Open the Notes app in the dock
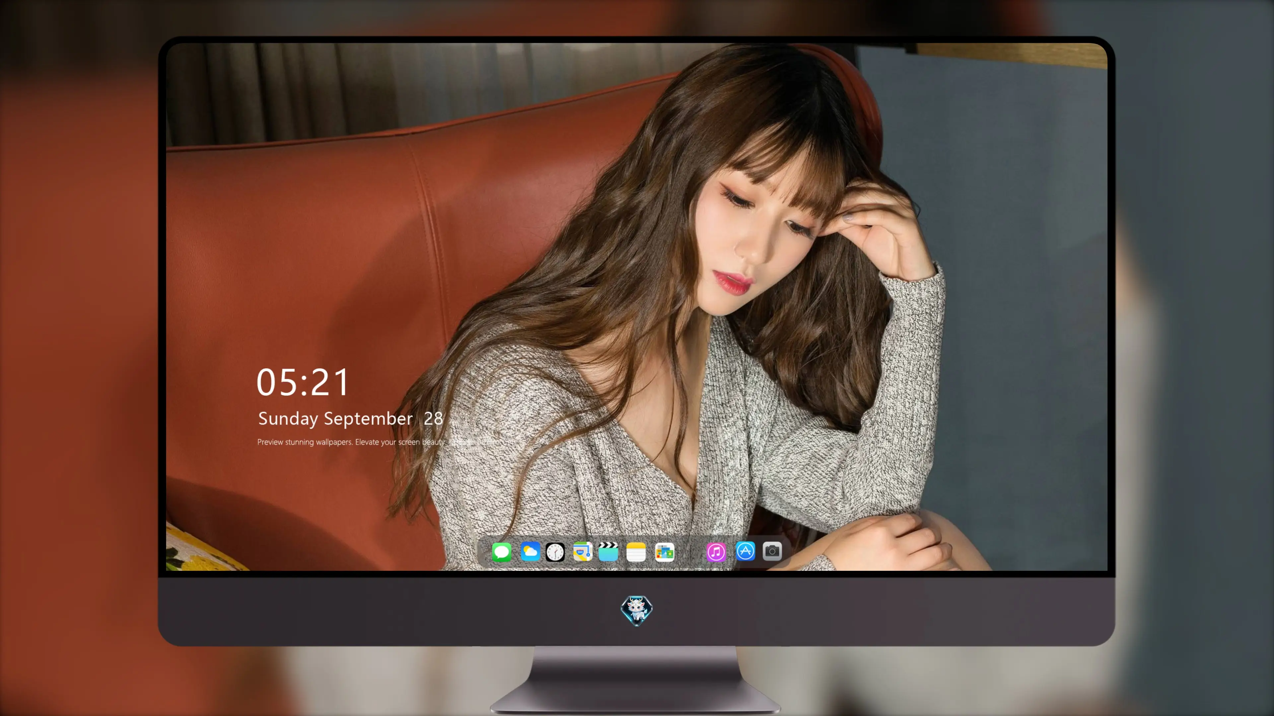Viewport: 1274px width, 716px height. pos(636,552)
